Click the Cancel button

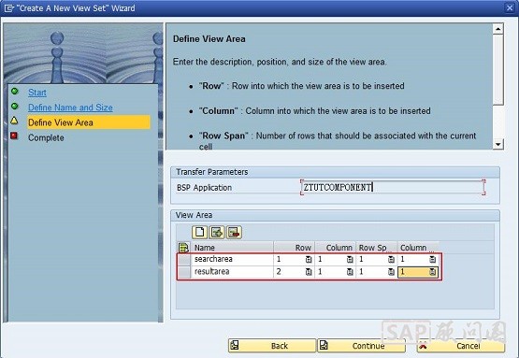461,346
